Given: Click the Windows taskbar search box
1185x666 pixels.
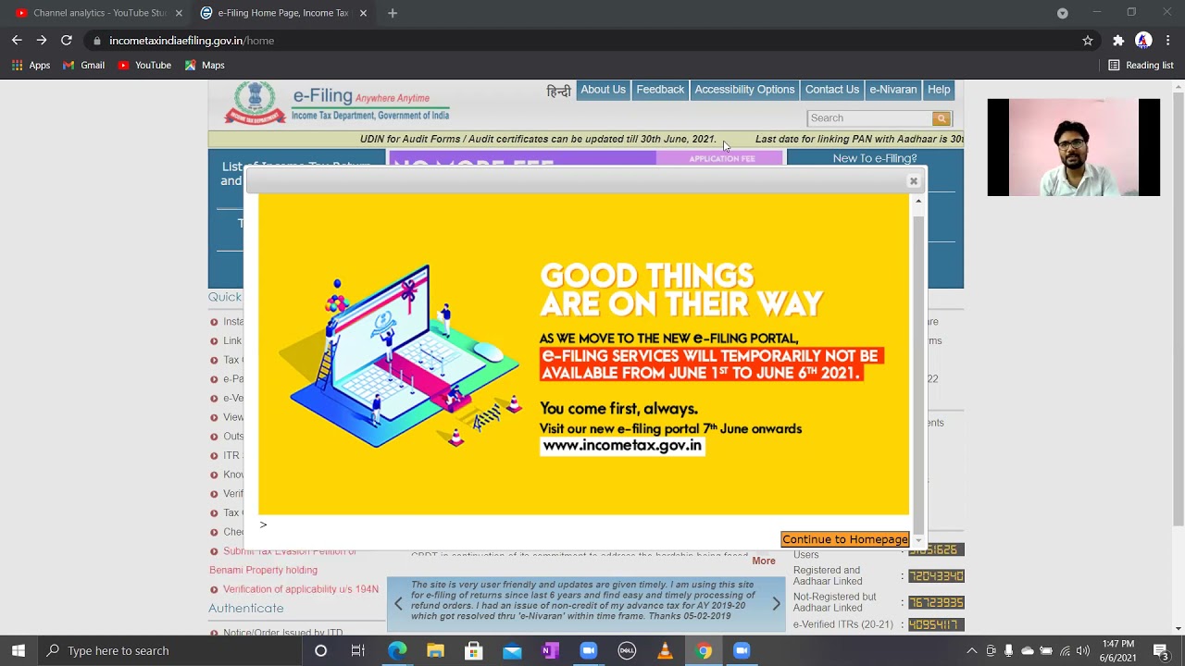Looking at the screenshot, I should click(x=168, y=651).
